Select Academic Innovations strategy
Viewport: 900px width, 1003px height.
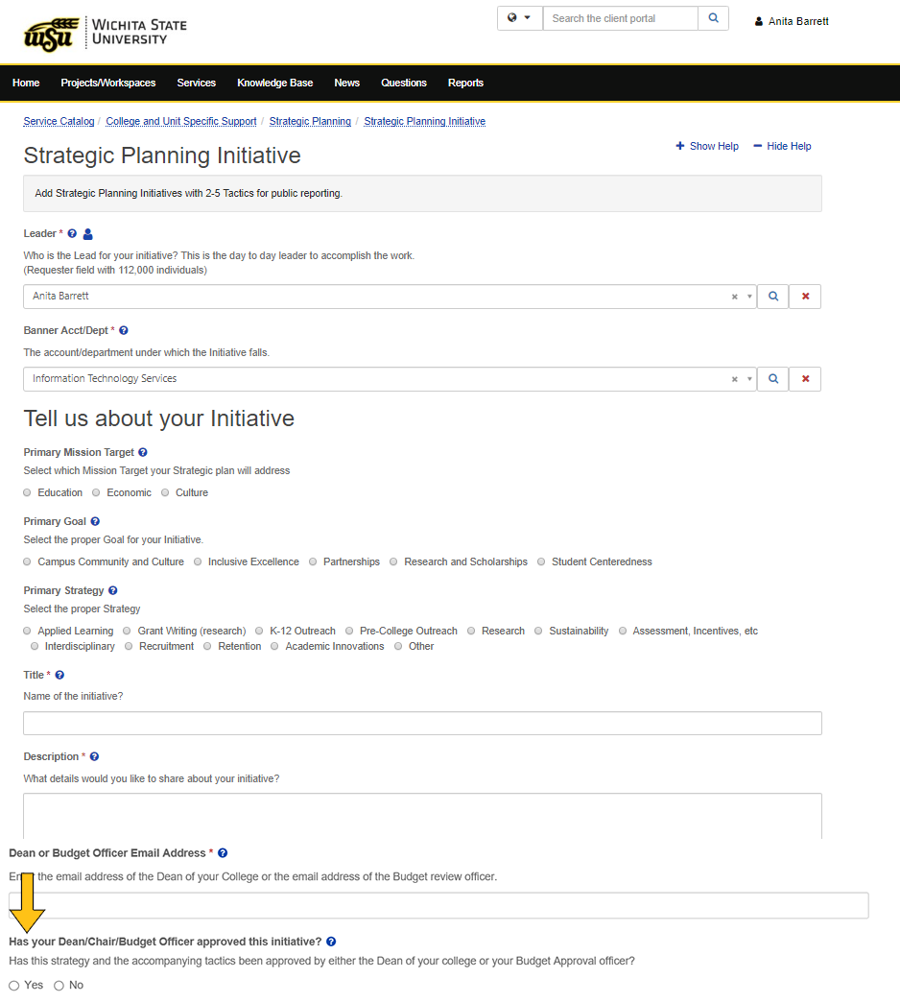(x=274, y=646)
